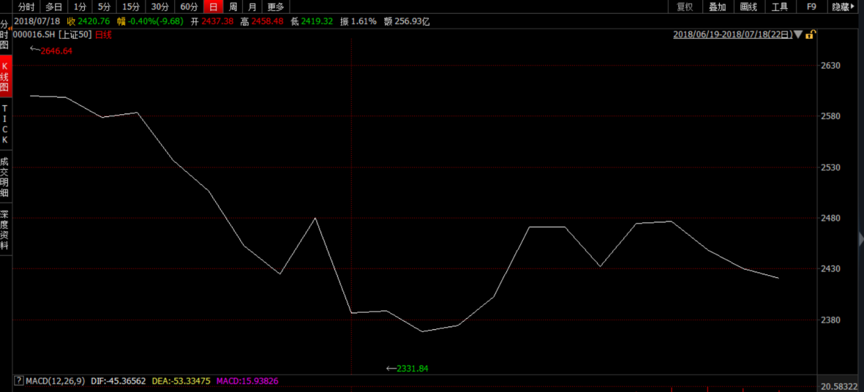Click the F9 button

(811, 7)
